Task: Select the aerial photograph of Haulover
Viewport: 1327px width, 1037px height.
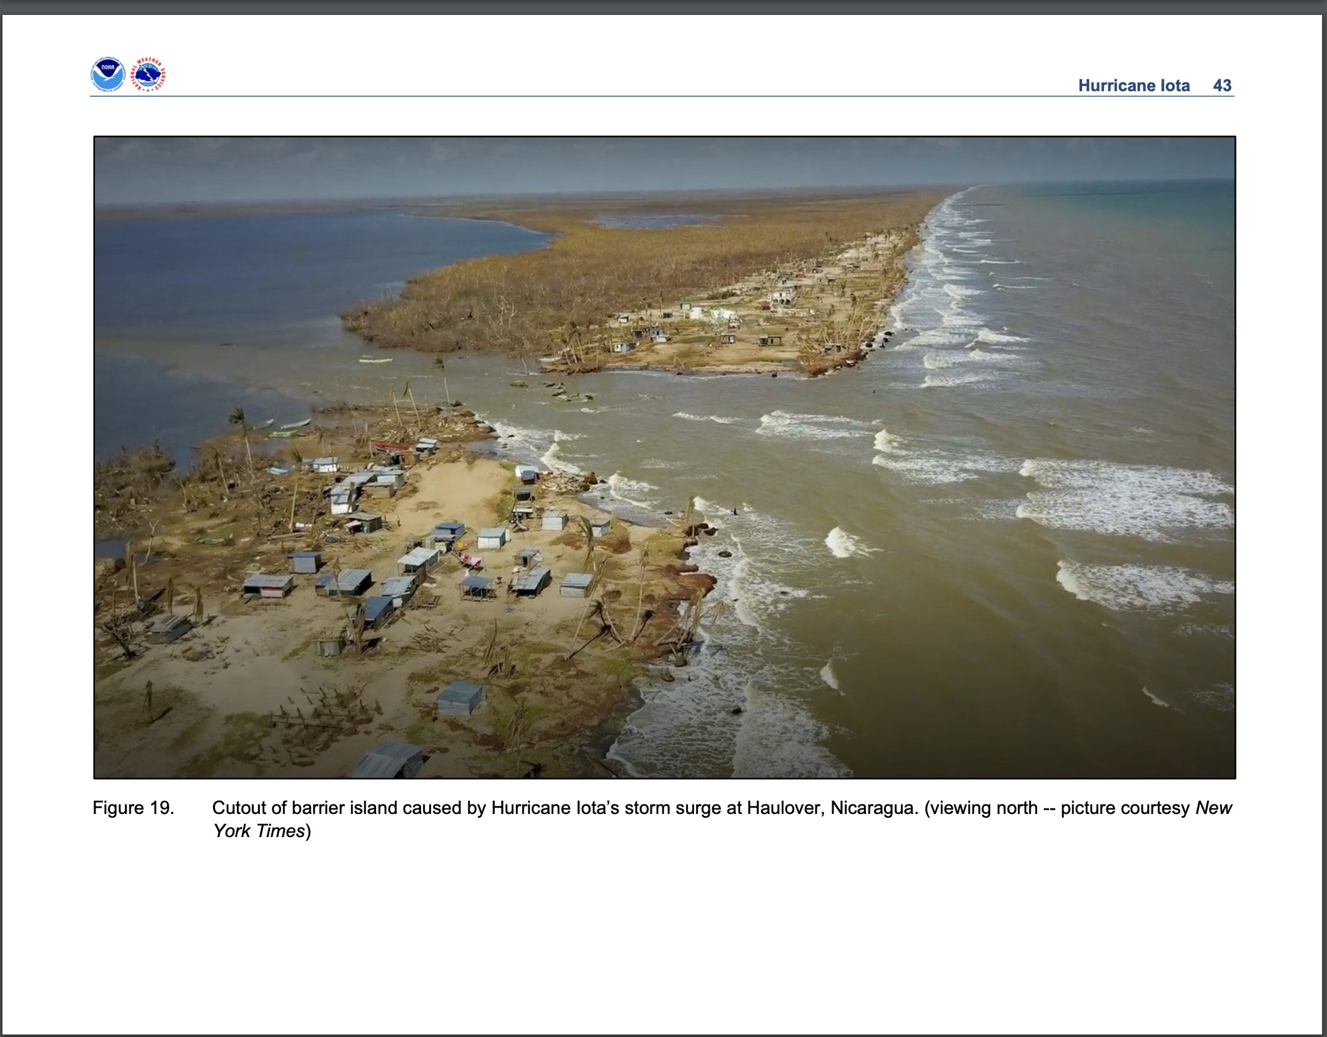Action: pos(664,457)
